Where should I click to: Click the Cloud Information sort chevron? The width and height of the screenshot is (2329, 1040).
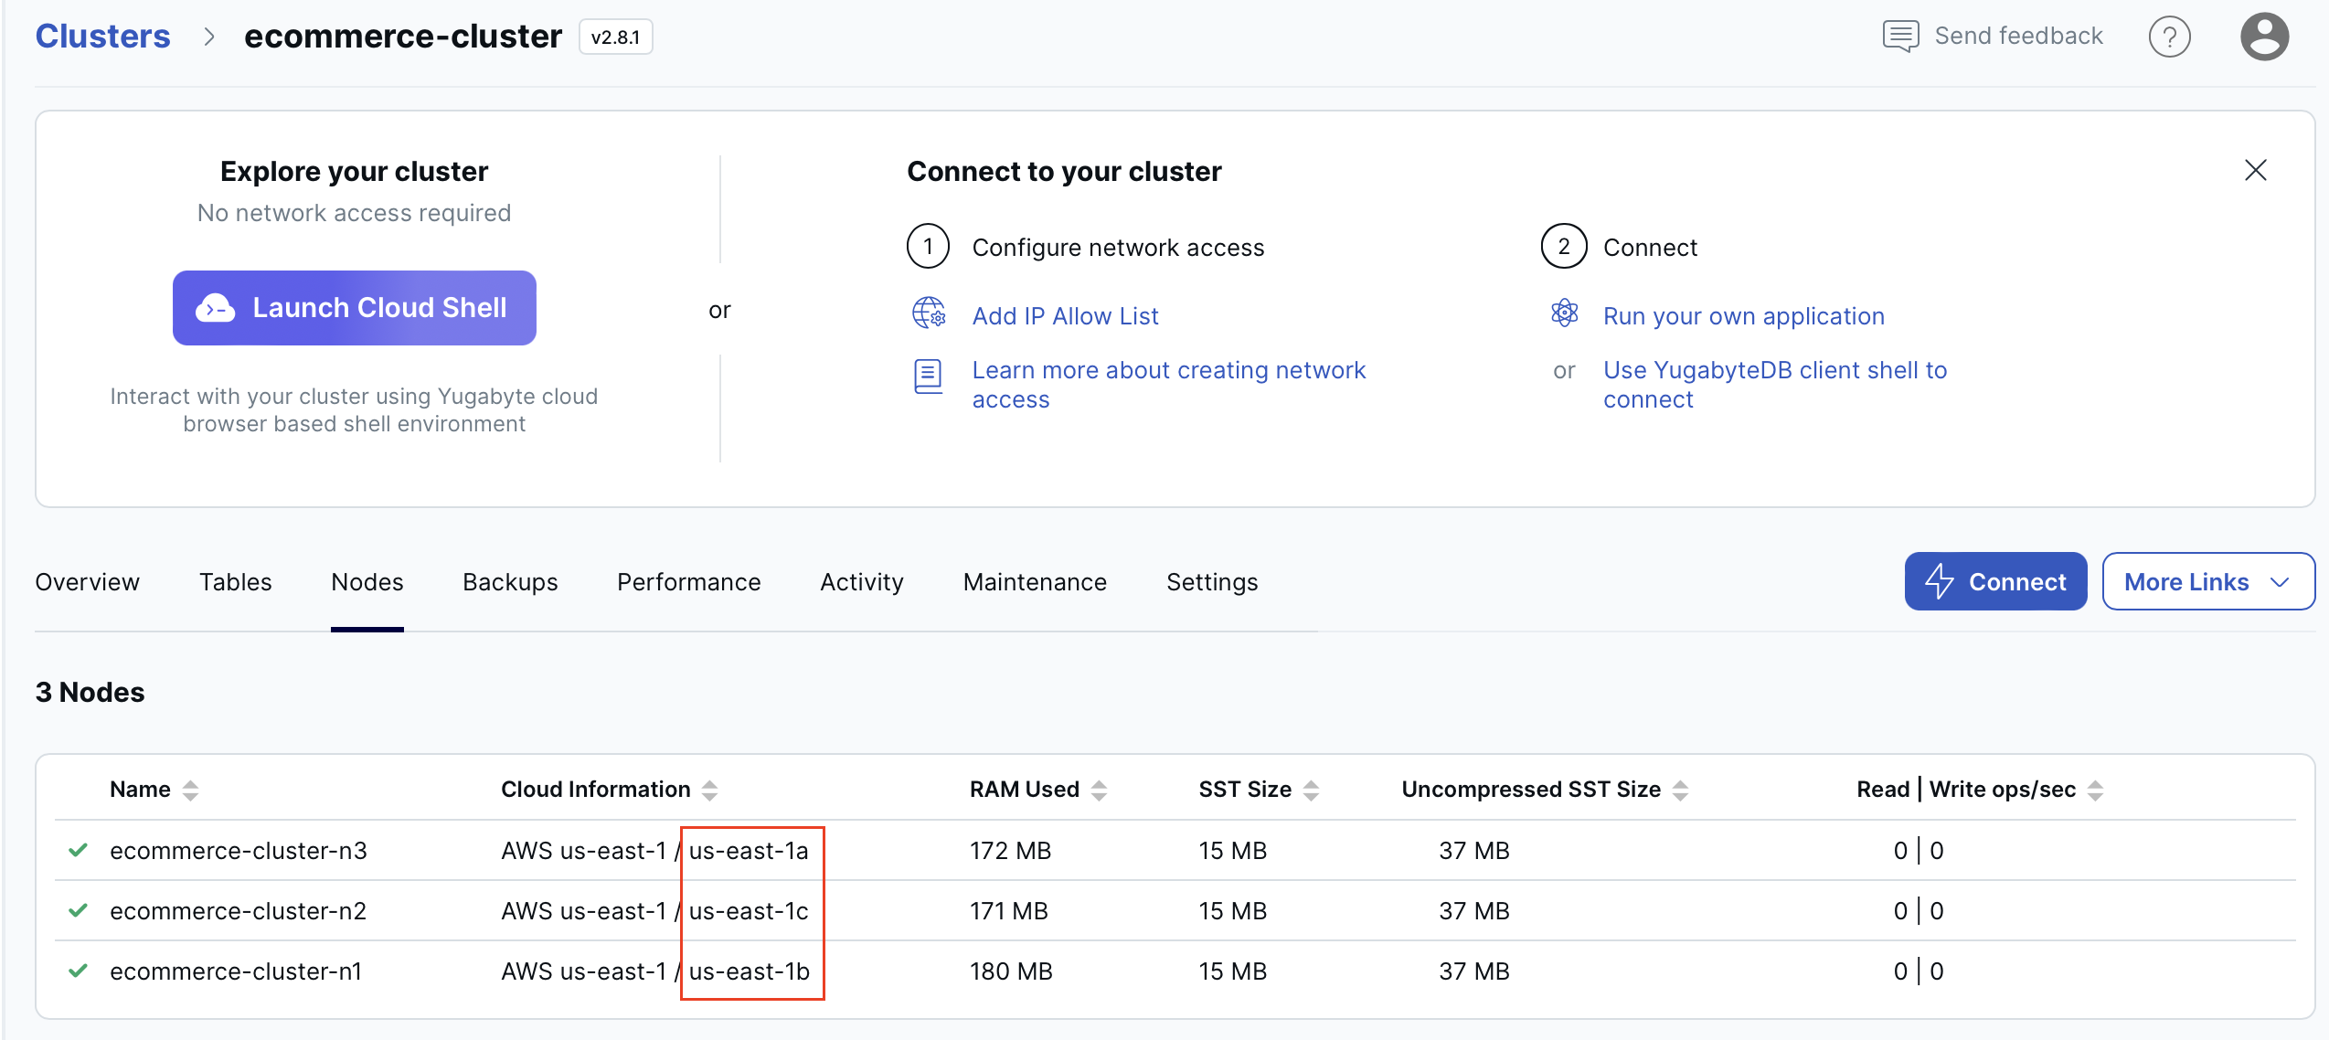point(711,789)
